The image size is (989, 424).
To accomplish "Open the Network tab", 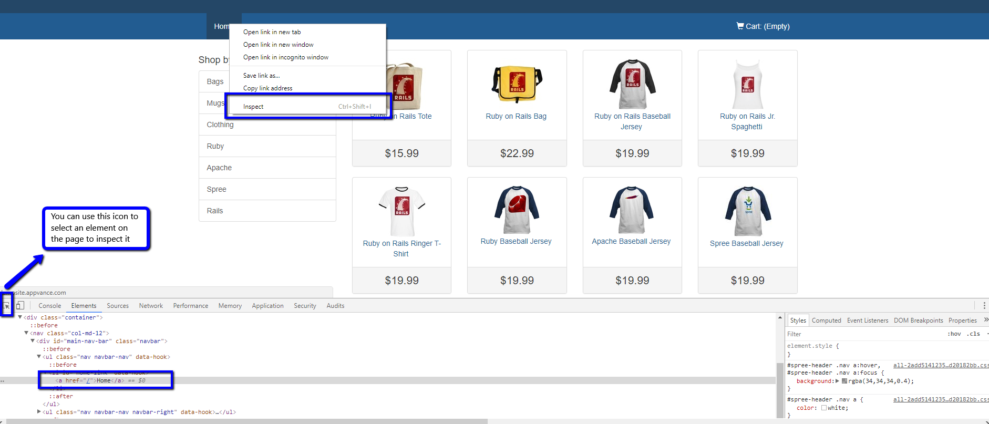I will 151,306.
